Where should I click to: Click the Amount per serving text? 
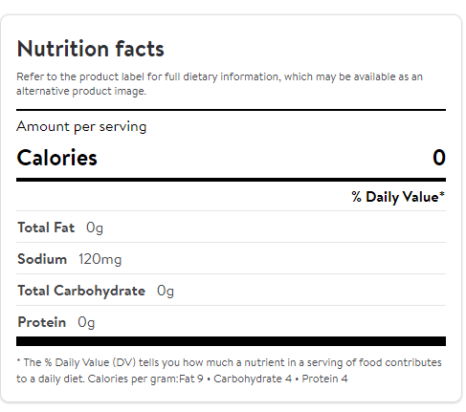point(81,127)
